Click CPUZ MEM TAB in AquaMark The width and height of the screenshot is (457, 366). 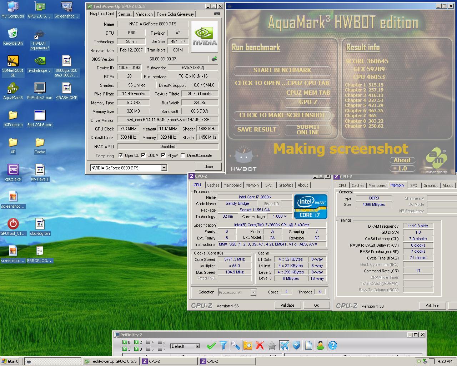point(308,93)
